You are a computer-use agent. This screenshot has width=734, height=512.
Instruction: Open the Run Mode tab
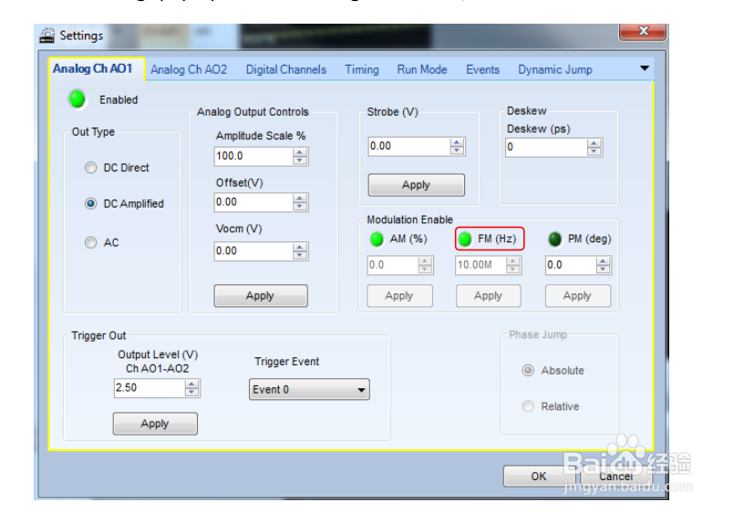[422, 69]
